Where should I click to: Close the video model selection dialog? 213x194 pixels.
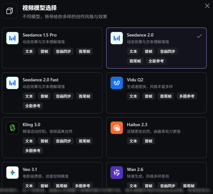pos(207,6)
